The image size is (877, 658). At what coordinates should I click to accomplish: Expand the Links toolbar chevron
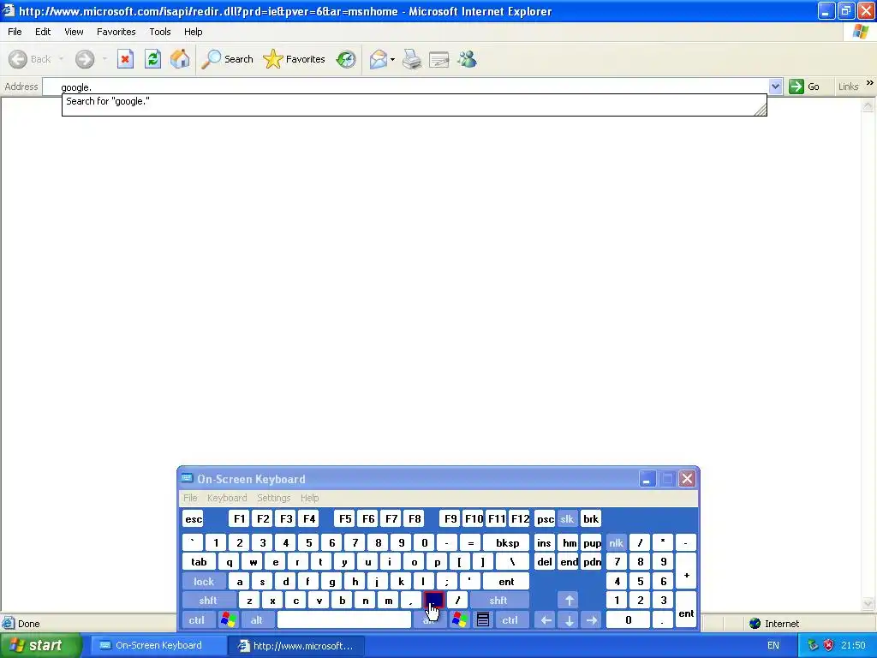870,83
